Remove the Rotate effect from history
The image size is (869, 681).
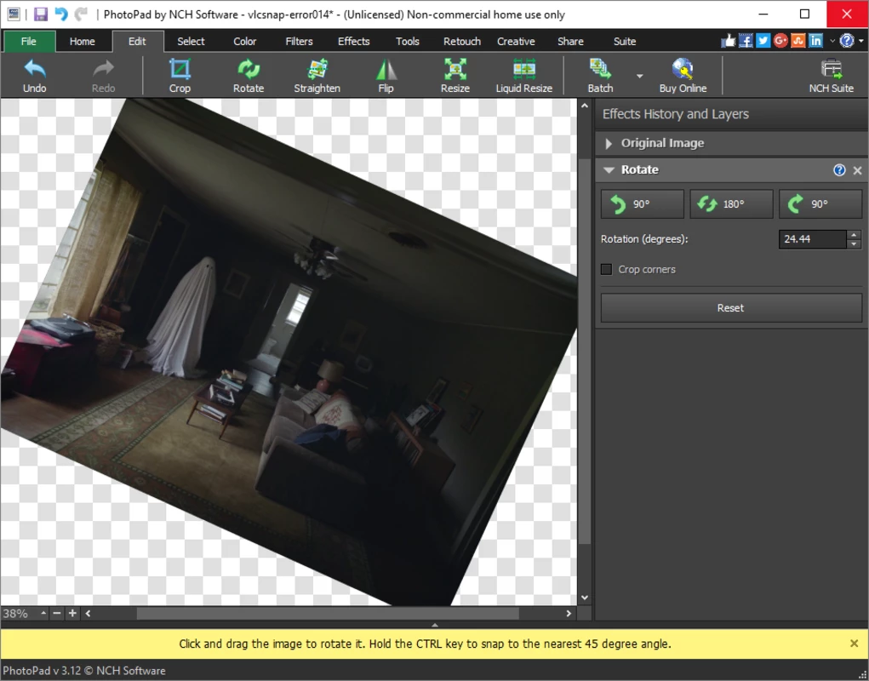coord(857,170)
